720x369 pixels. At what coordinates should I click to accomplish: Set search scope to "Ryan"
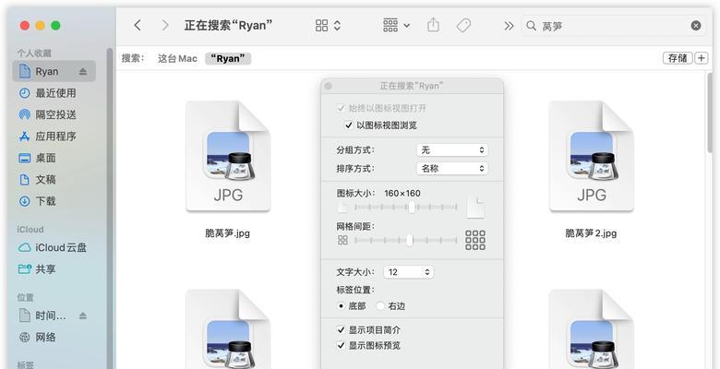click(x=228, y=58)
